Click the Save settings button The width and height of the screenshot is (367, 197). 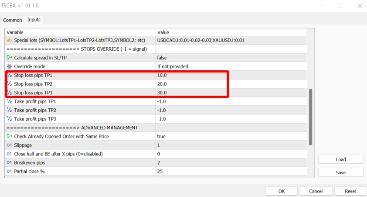(341, 173)
